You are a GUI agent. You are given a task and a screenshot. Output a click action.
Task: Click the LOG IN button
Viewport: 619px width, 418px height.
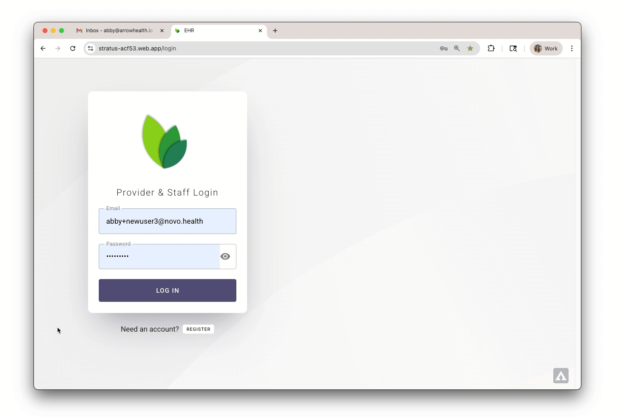pyautogui.click(x=167, y=290)
